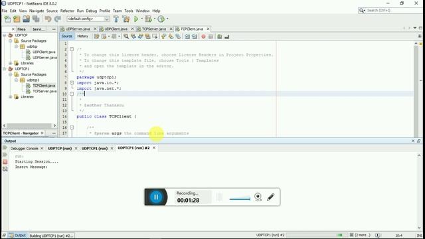
Task: Open the File menu
Action: click(5, 11)
